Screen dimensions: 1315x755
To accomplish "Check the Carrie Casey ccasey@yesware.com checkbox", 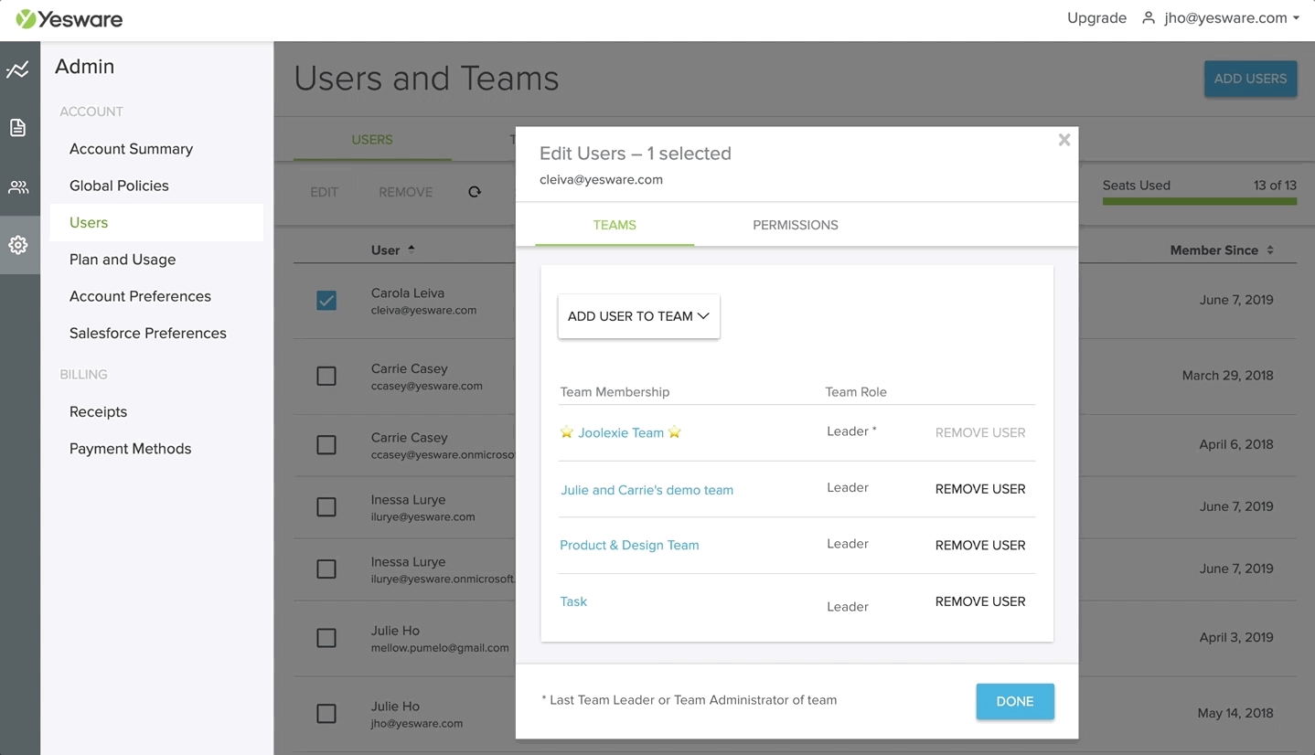I will tap(326, 376).
